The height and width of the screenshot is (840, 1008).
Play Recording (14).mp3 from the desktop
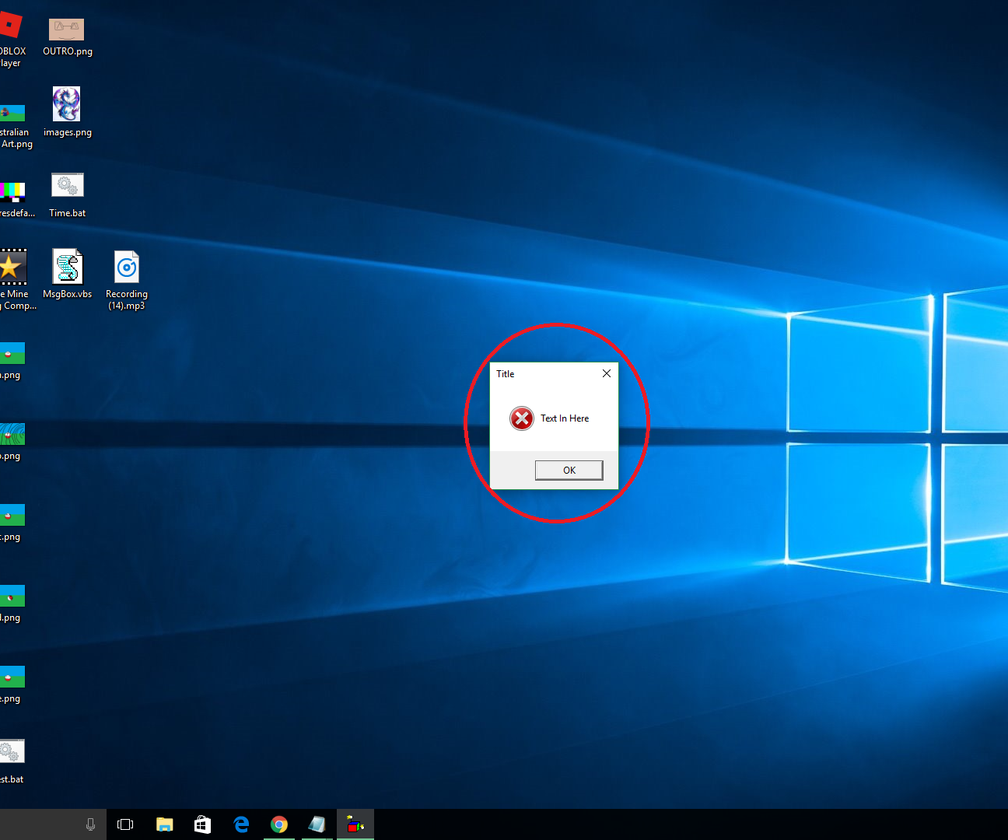pyautogui.click(x=126, y=267)
